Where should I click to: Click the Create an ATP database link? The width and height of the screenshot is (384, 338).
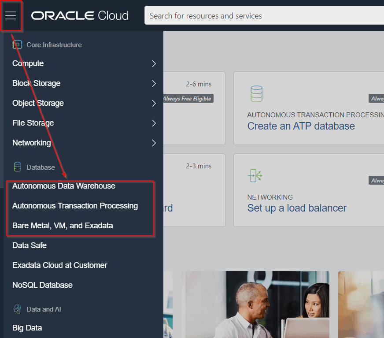[x=301, y=126]
